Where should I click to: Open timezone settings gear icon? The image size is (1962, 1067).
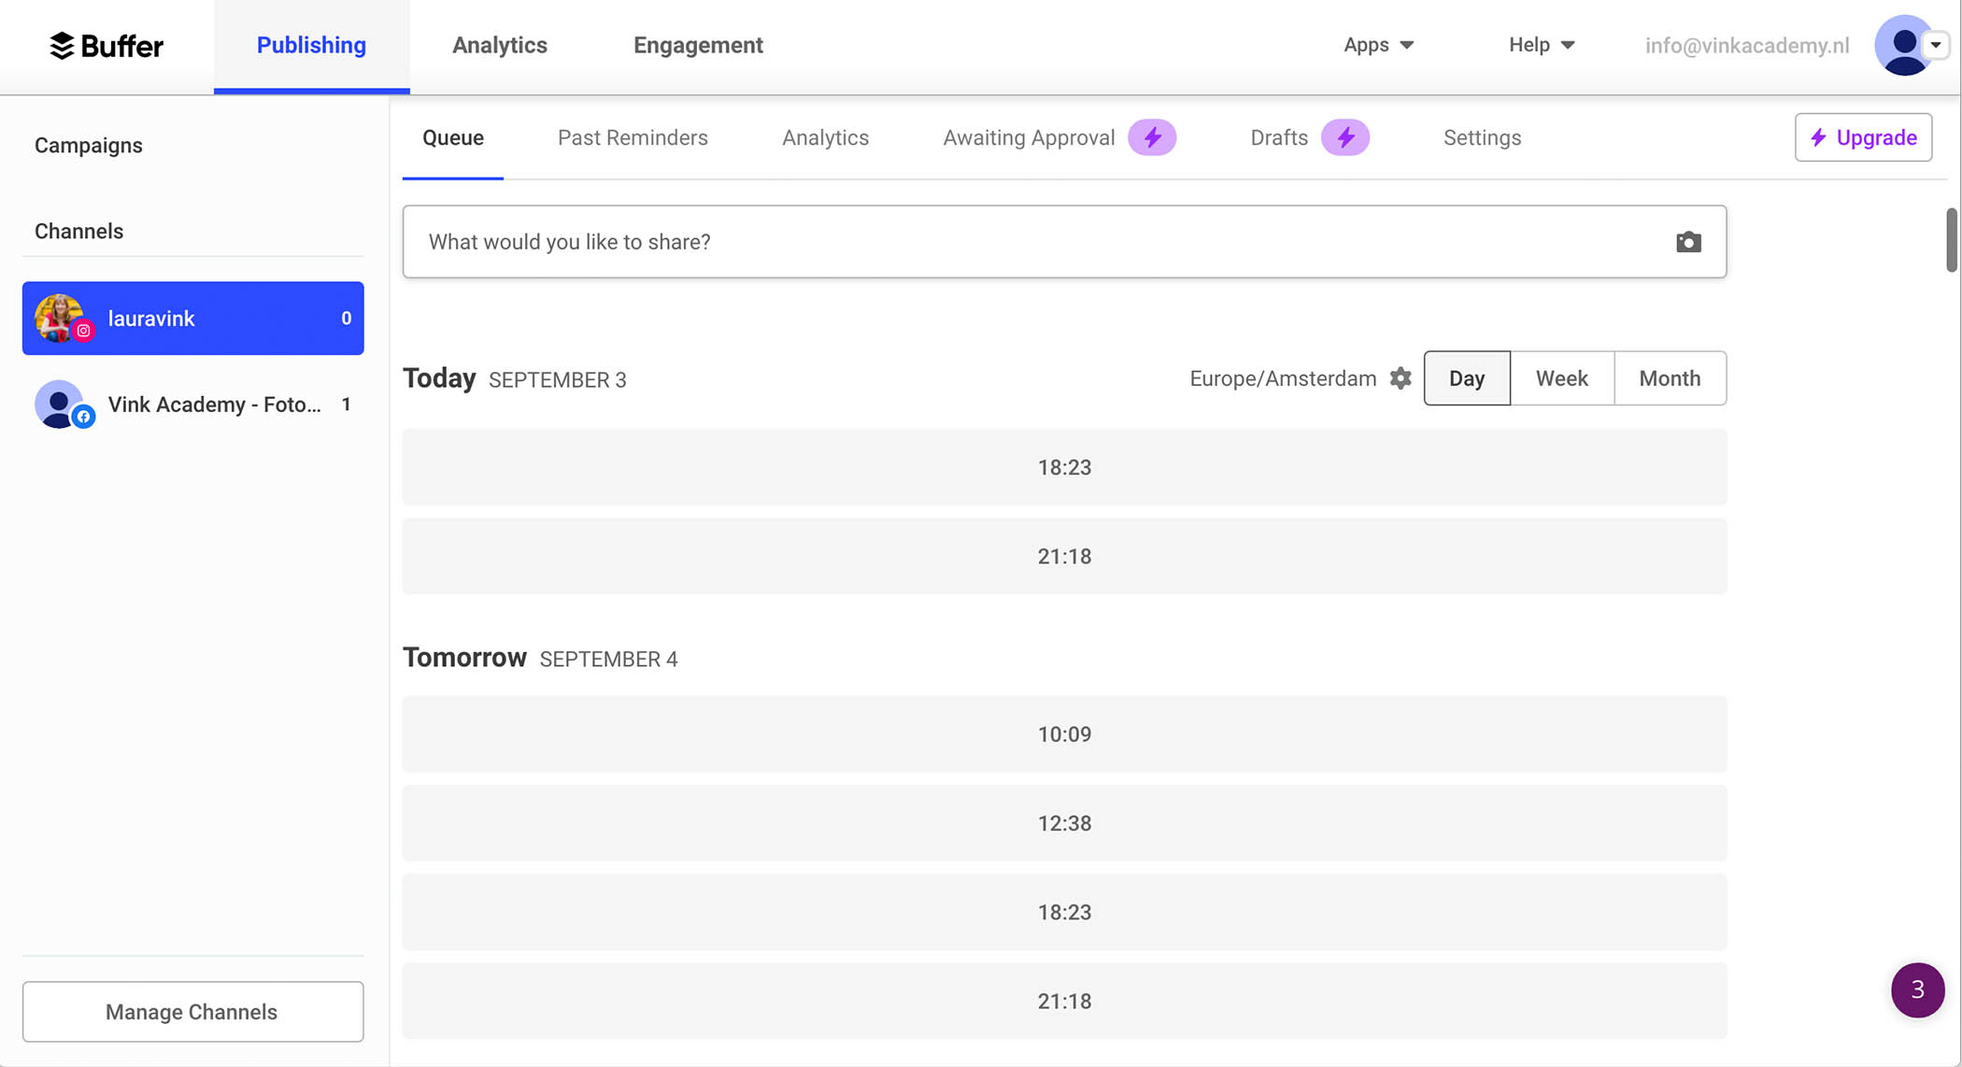[1400, 378]
